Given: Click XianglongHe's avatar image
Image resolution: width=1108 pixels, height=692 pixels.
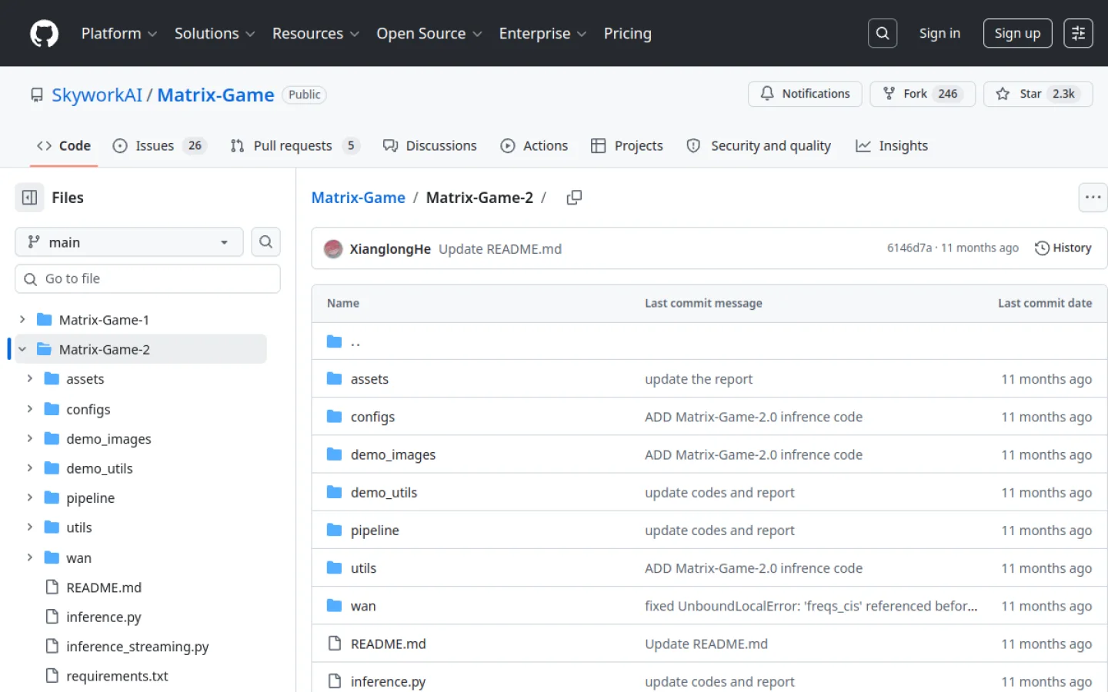Looking at the screenshot, I should click(x=333, y=249).
